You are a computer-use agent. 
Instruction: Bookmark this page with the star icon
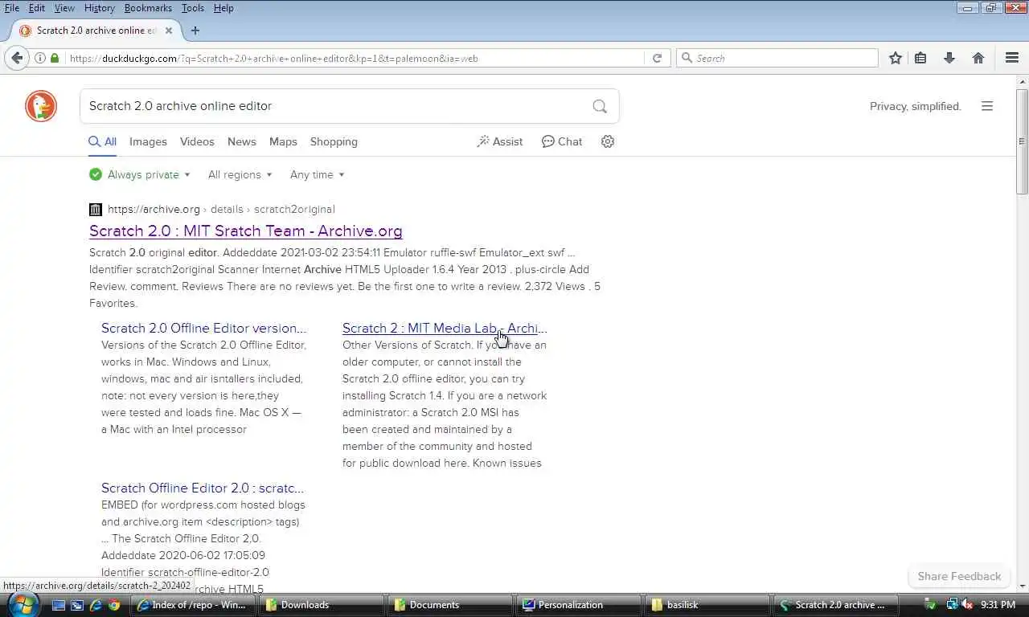tap(896, 58)
